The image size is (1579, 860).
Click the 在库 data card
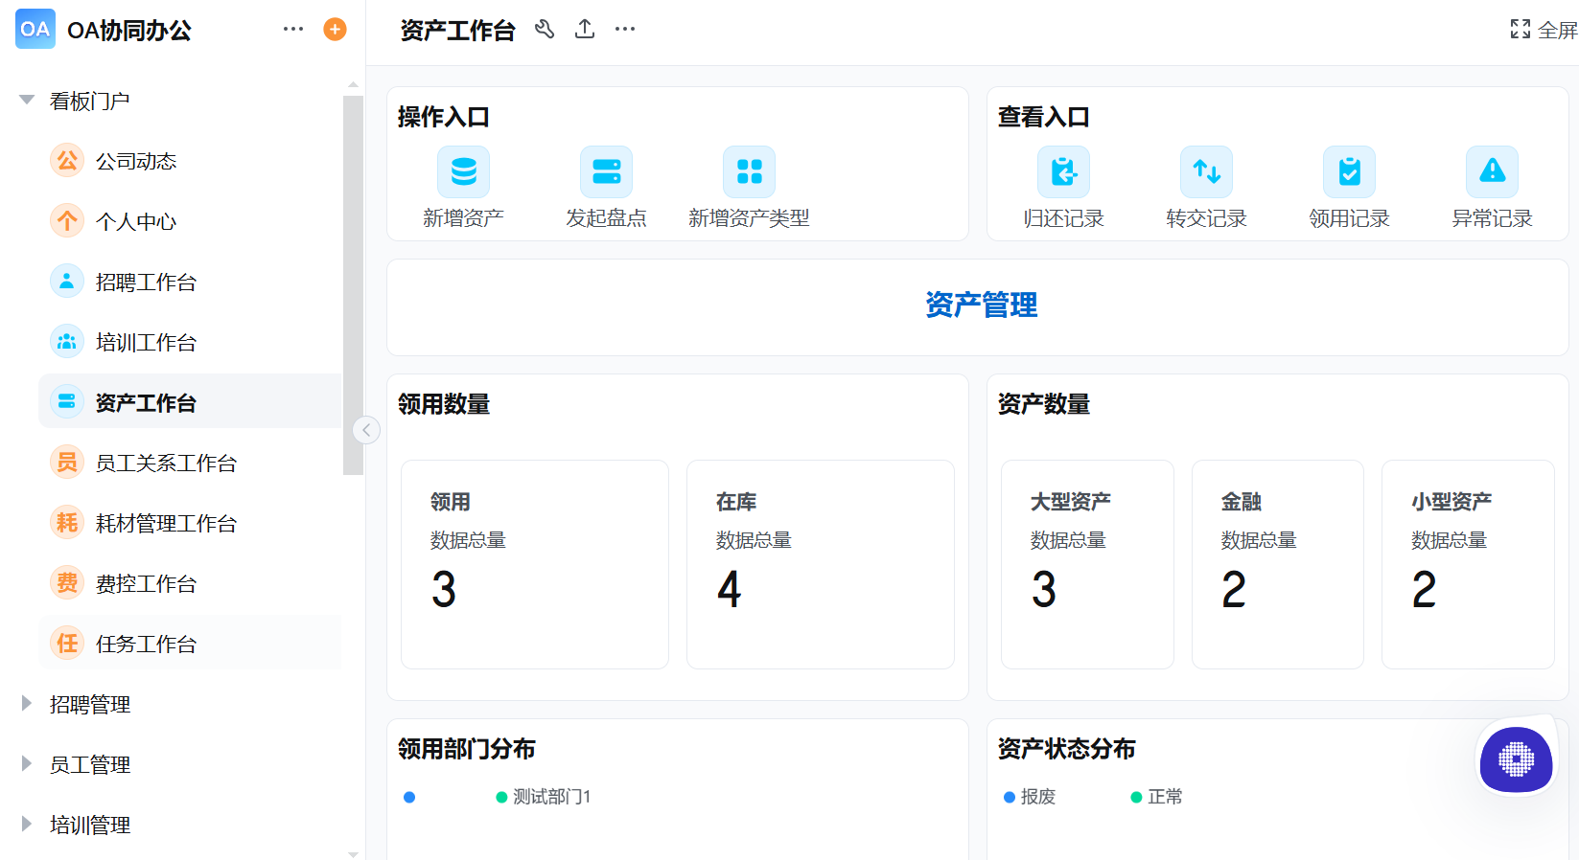tap(821, 564)
